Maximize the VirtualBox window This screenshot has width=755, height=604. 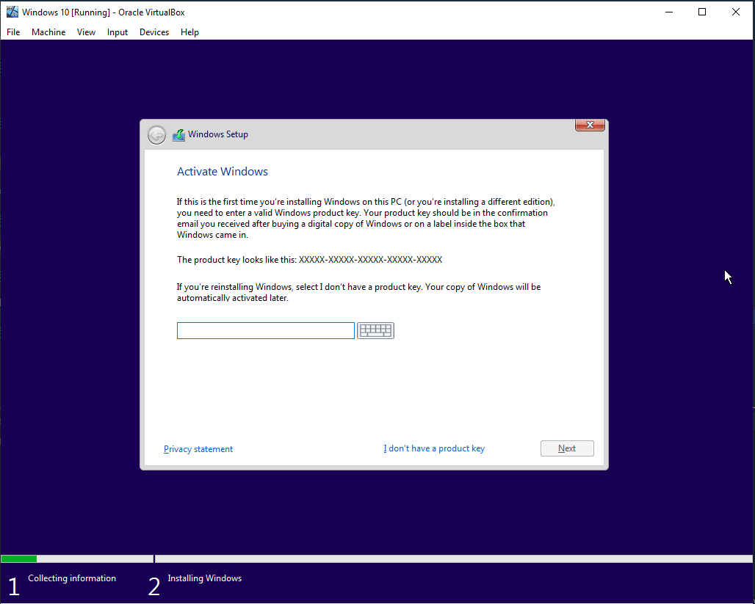702,12
